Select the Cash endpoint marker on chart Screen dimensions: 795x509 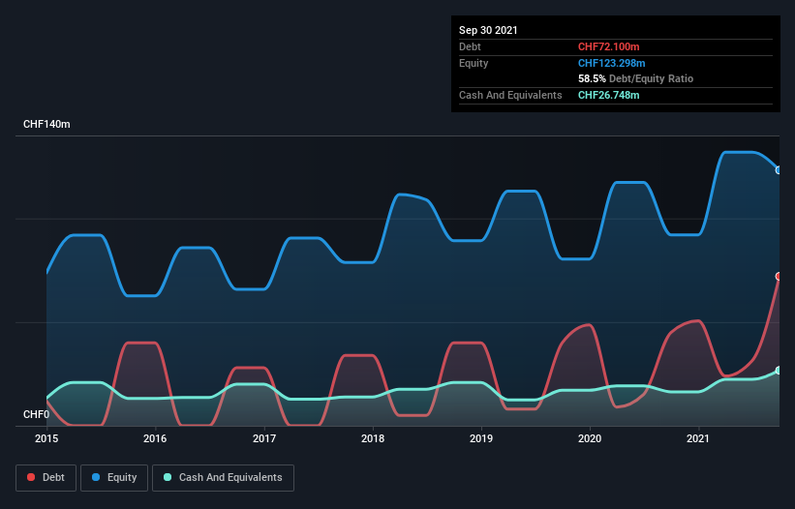(779, 371)
